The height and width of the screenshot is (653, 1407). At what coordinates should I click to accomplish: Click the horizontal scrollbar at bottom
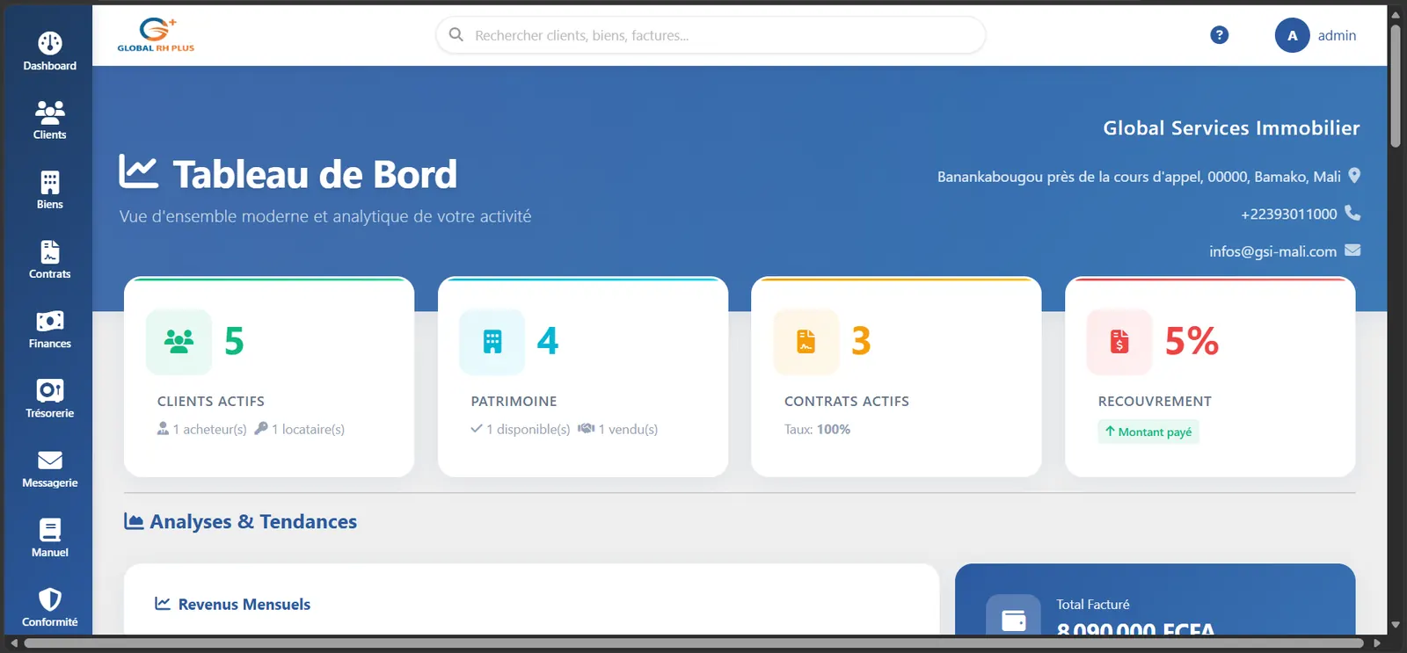(694, 643)
